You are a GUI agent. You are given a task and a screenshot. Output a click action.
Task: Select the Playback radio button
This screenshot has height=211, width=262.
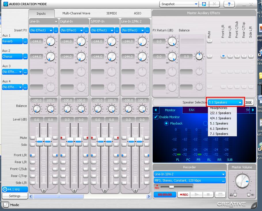coord(166,123)
